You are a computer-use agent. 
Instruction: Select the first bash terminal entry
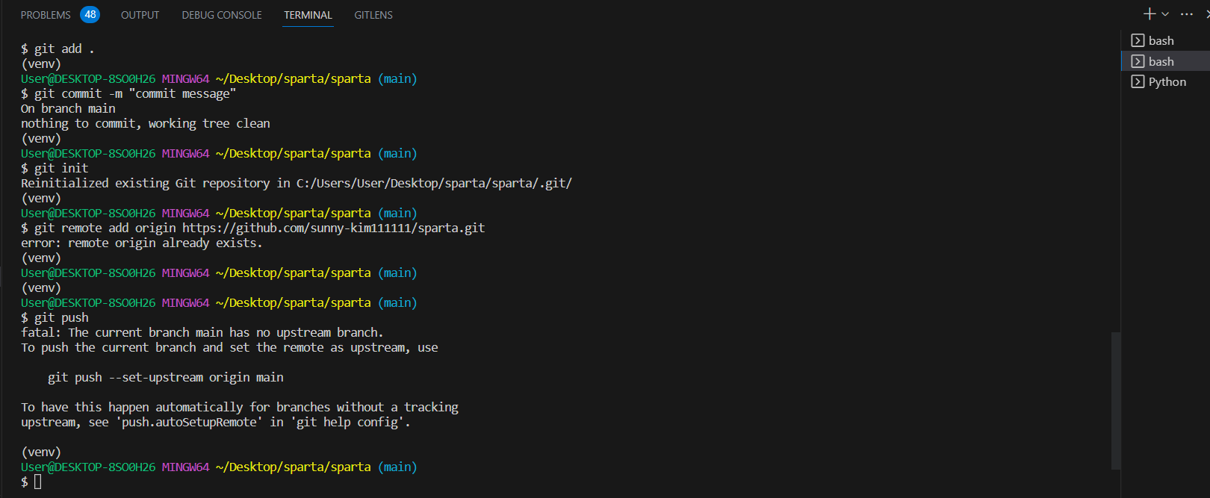point(1165,40)
